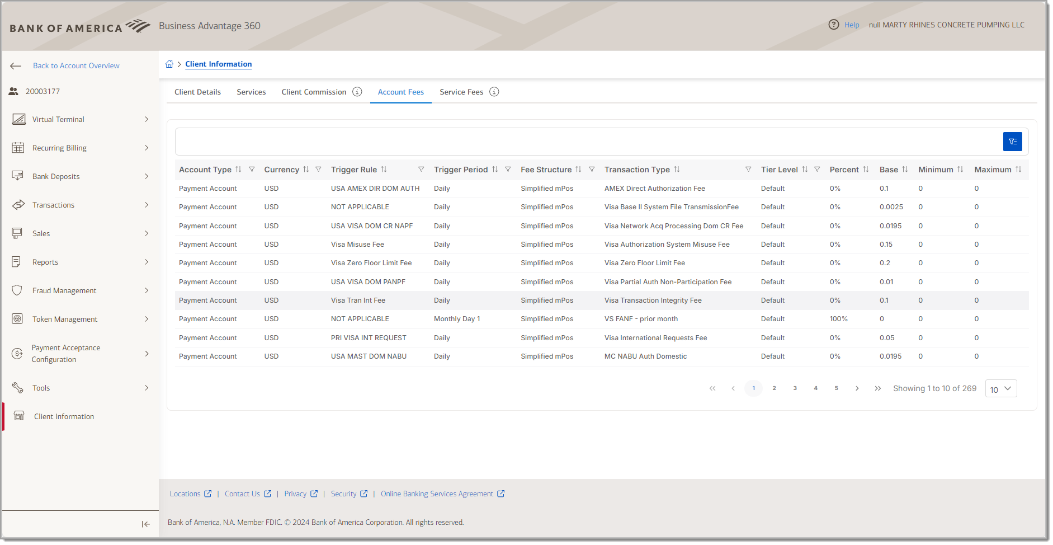Image resolution: width=1053 pixels, height=545 pixels.
Task: Click the home icon in the breadcrumb
Action: pyautogui.click(x=169, y=64)
